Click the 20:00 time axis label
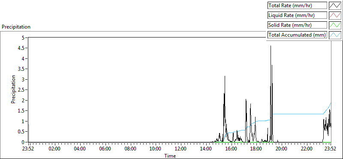343x159 pixels. (282, 149)
